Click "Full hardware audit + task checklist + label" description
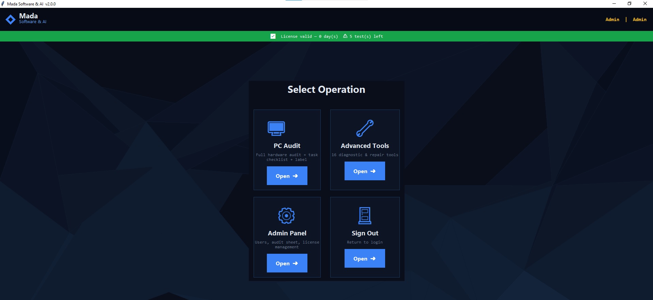This screenshot has height=300, width=653. pyautogui.click(x=287, y=157)
